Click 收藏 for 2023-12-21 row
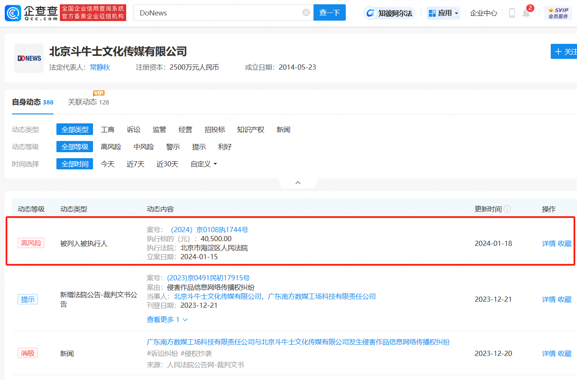 tap(565, 299)
